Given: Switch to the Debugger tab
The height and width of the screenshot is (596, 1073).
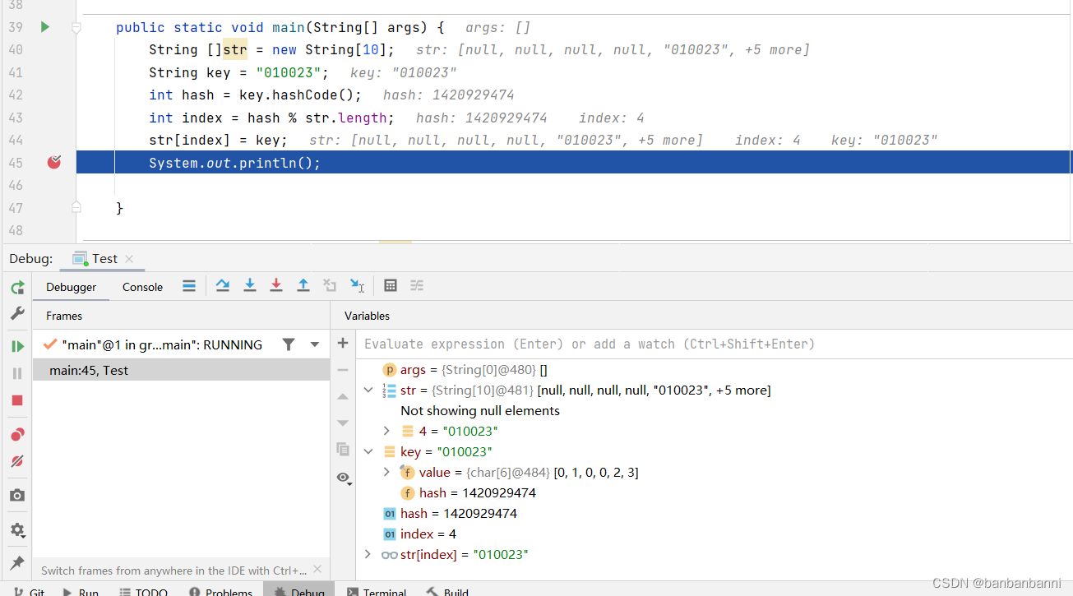Looking at the screenshot, I should tap(72, 287).
